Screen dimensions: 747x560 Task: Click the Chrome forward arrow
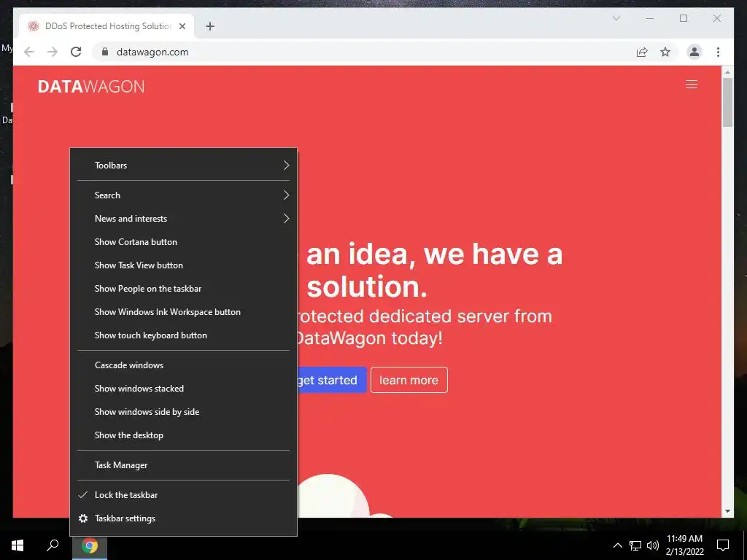(x=53, y=52)
